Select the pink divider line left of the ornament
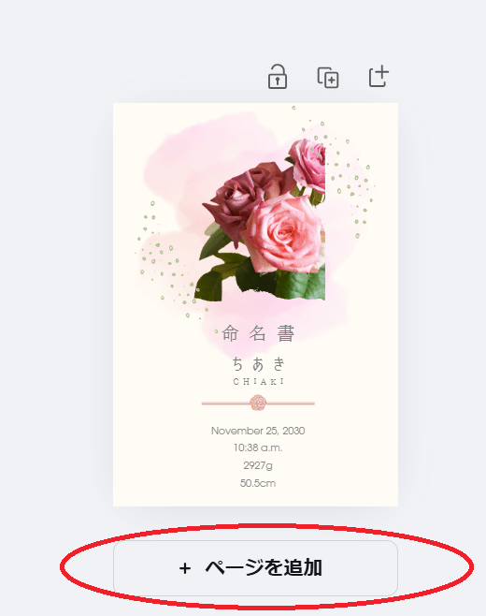The image size is (486, 616). coord(225,403)
